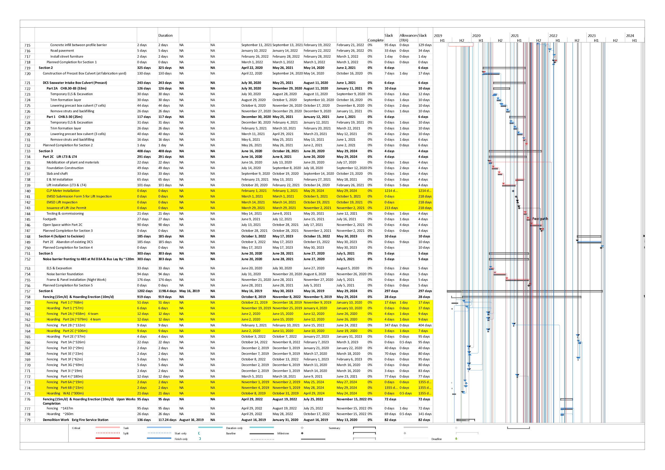Click the 'Section 3' summary row name
Image resolution: width=665 pixels, height=470 pixels.
click(x=46, y=151)
